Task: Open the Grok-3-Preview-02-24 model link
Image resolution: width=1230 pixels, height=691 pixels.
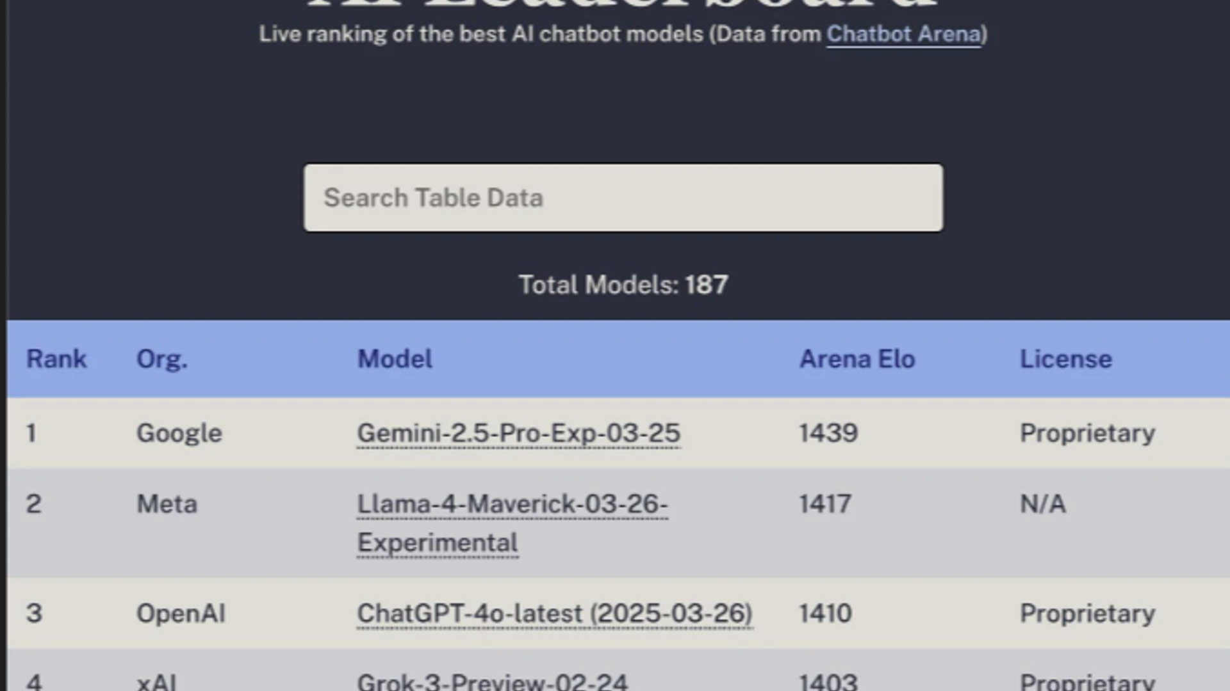Action: [x=493, y=681]
